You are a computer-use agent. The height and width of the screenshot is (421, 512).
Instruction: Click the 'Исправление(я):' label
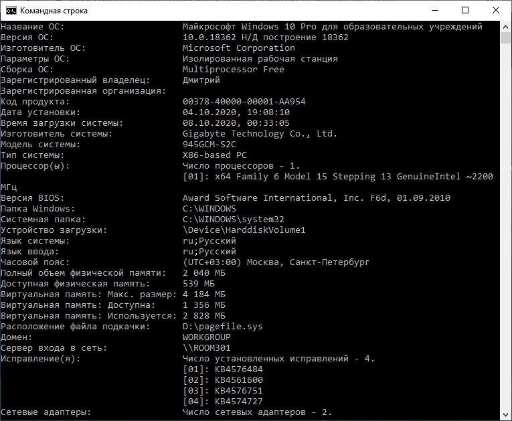(40, 359)
